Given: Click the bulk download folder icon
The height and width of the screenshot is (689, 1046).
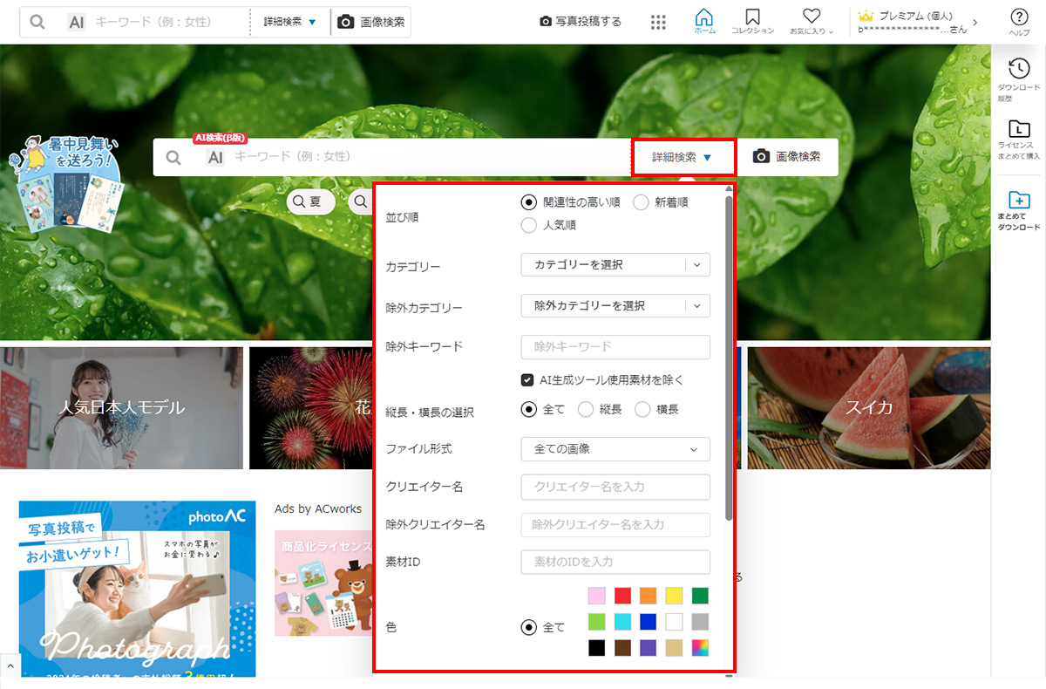Looking at the screenshot, I should click(1018, 199).
